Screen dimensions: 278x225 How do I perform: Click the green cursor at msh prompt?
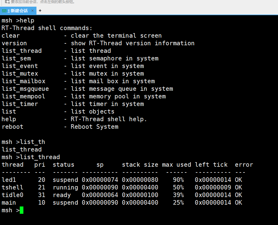[x=22, y=210]
